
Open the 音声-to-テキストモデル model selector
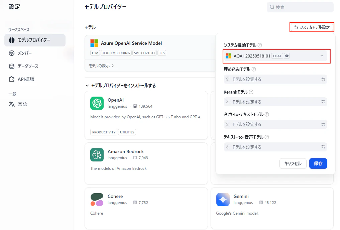coord(275,124)
